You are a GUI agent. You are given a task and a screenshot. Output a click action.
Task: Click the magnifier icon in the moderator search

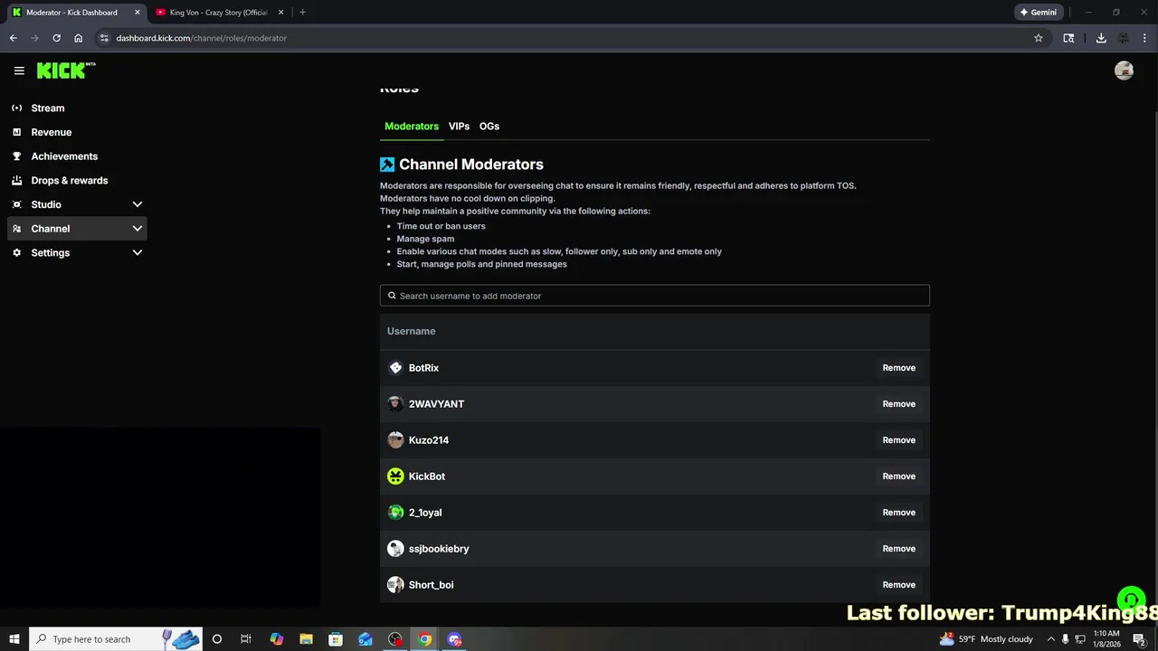point(392,296)
